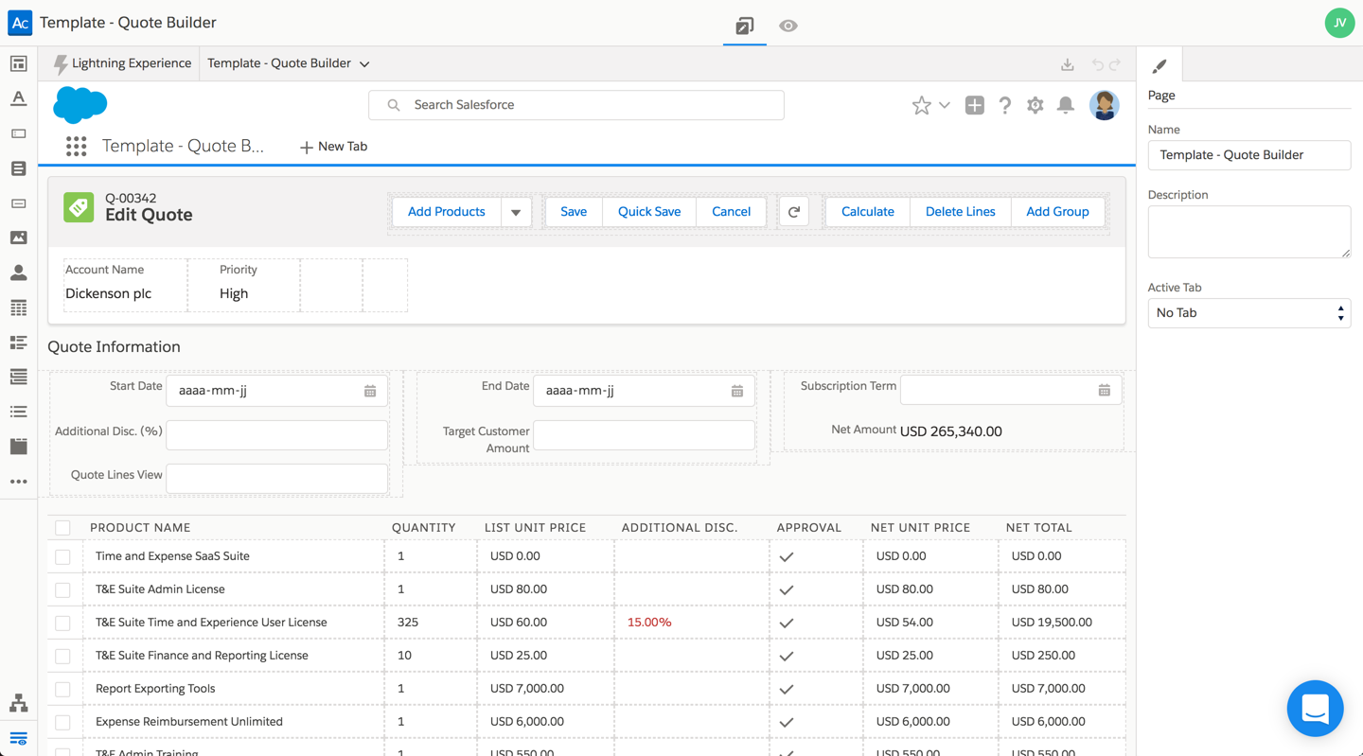Open the app launcher grid icon
This screenshot has width=1363, height=756.
(x=77, y=147)
